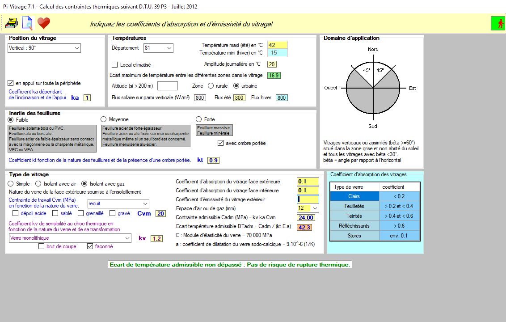Enable the Local climatisé checkbox
This screenshot has height=322, width=506.
[115, 65]
